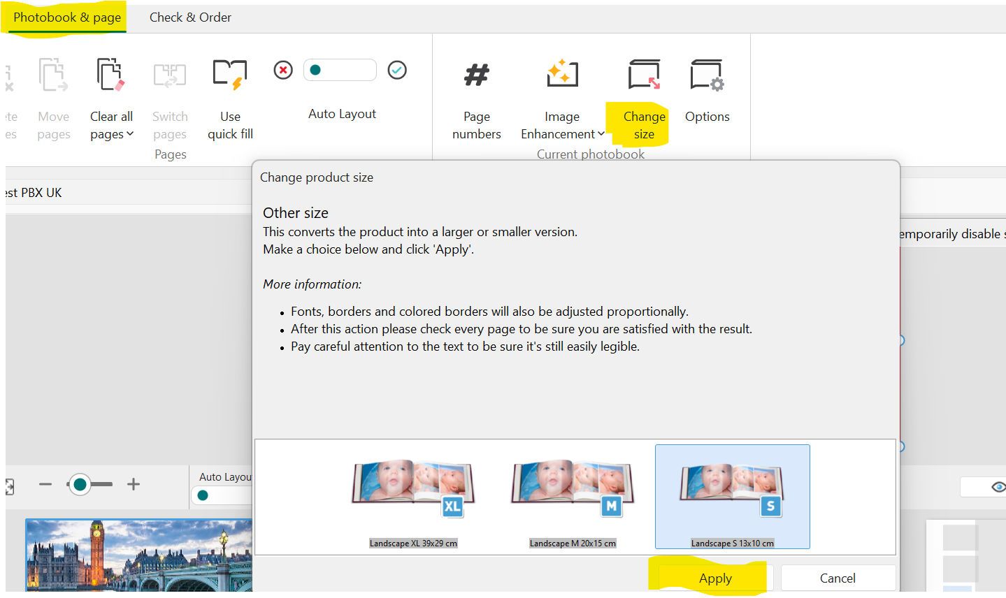Image resolution: width=1006 pixels, height=598 pixels.
Task: Toggle the eye preview icon on the right
Action: click(998, 487)
